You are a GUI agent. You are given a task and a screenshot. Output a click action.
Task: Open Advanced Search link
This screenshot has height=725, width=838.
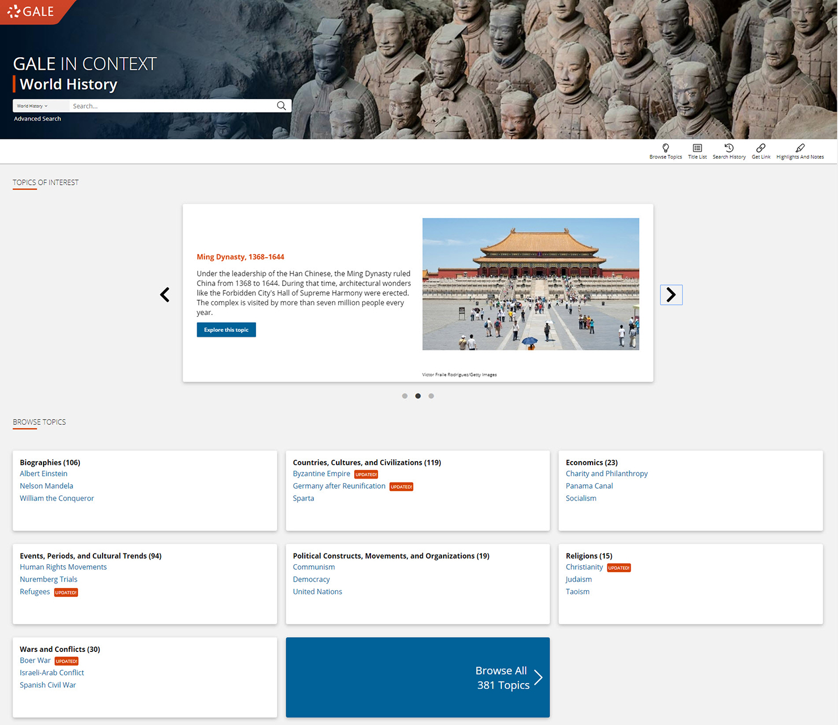point(37,118)
